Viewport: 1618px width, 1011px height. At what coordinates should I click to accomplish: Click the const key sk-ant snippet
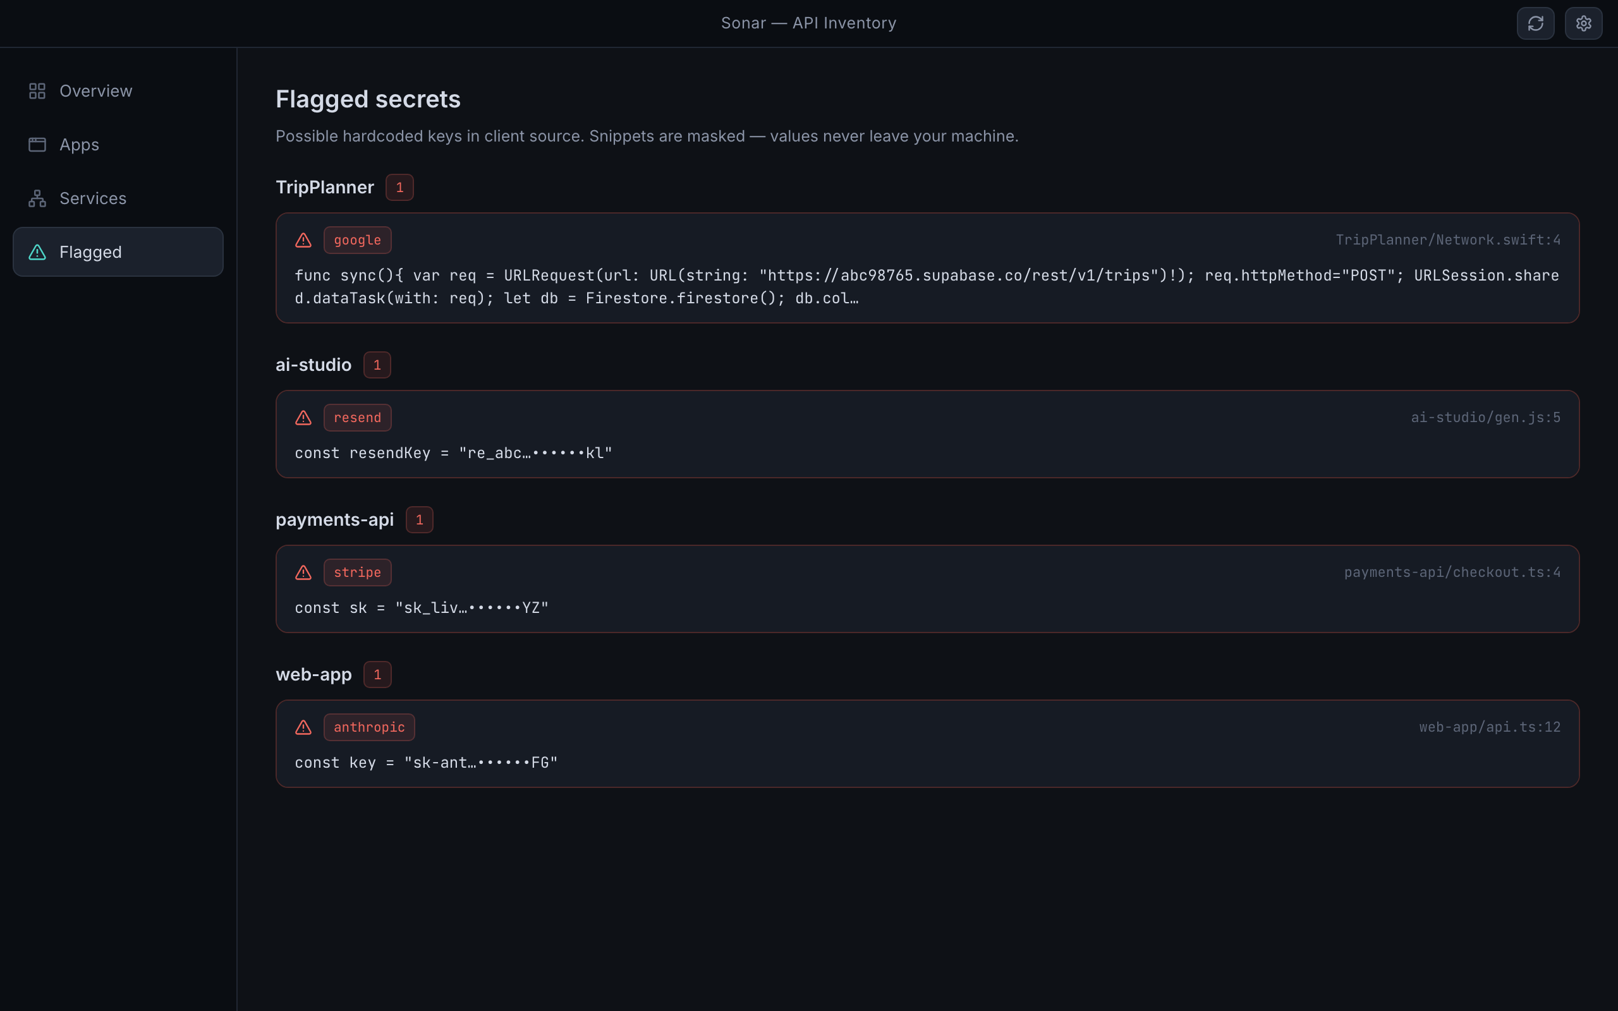tap(426, 763)
